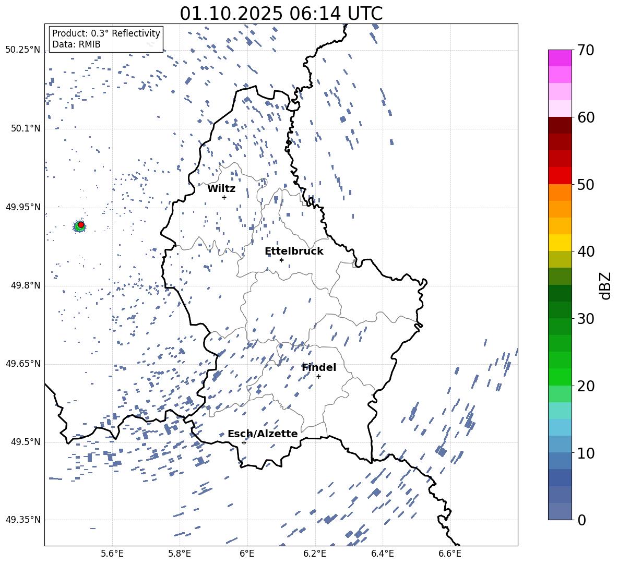Click the colorbar tick label 10

point(586,453)
